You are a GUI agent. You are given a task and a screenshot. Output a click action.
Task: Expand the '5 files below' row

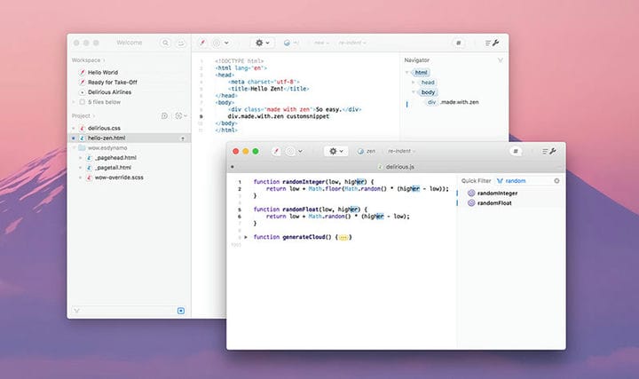(74, 102)
